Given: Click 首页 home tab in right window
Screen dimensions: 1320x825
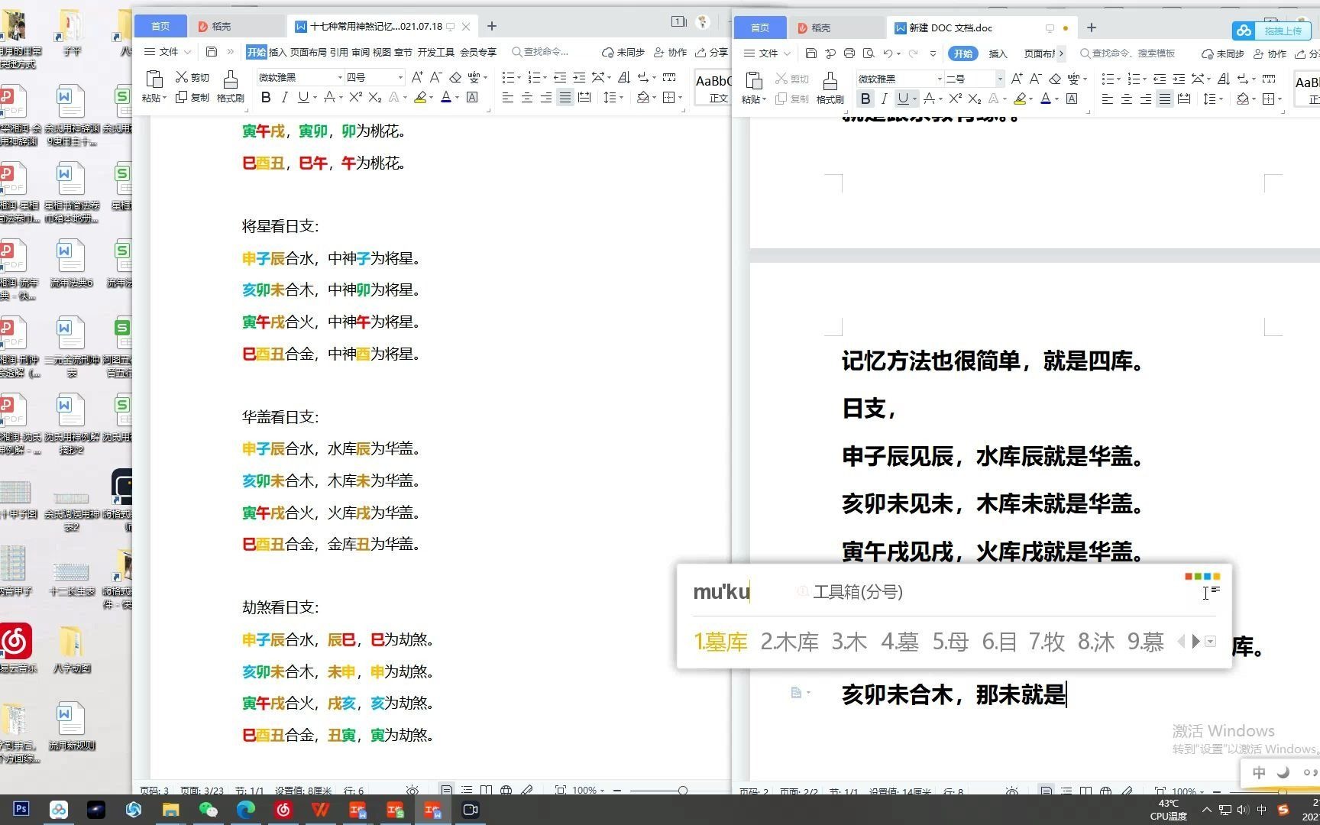Looking at the screenshot, I should [x=759, y=27].
